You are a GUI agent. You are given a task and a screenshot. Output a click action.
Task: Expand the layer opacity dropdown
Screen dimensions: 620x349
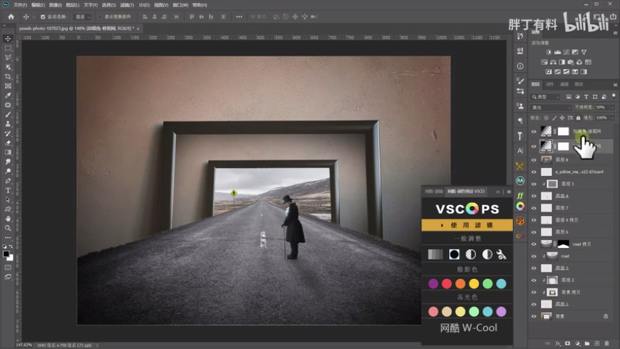611,108
